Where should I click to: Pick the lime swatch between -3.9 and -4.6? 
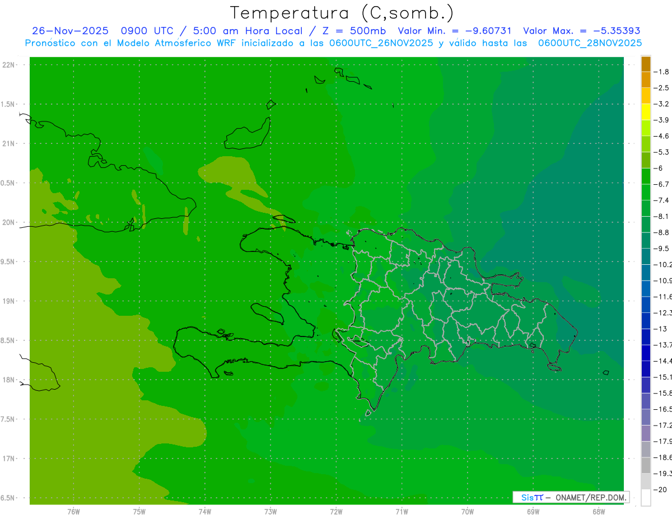(646, 128)
